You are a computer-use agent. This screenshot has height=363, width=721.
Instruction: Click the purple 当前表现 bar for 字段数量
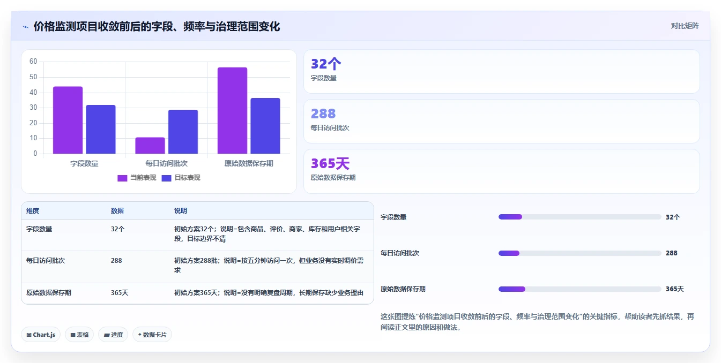tap(68, 120)
